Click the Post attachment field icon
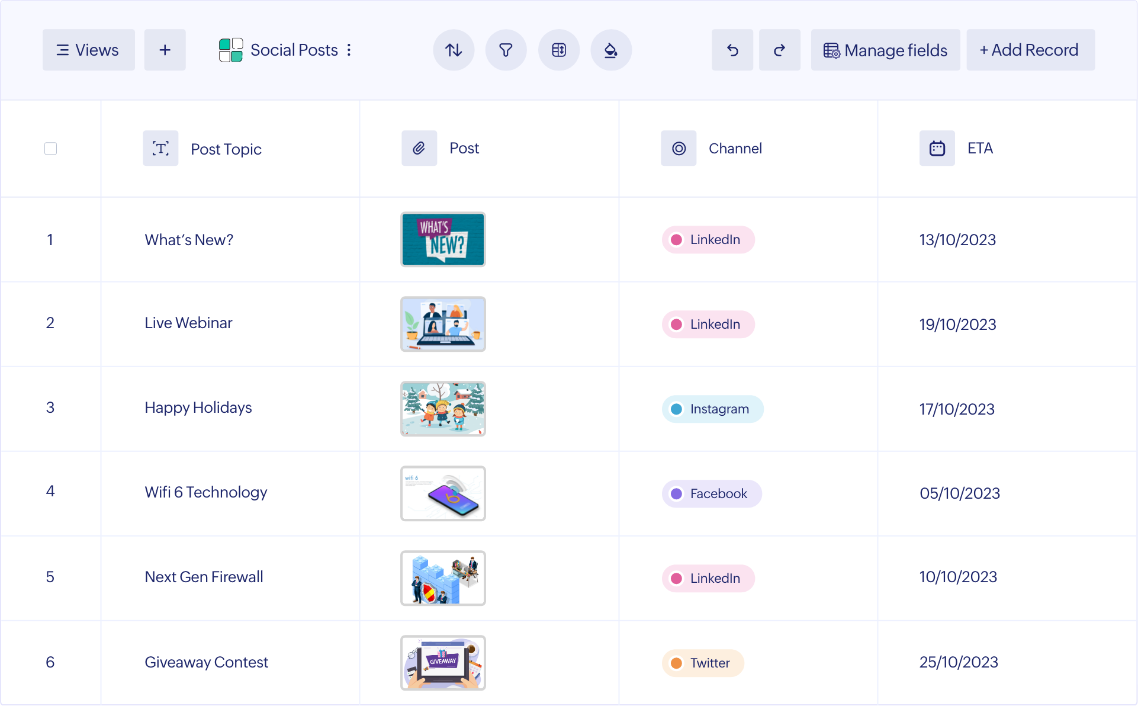Viewport: 1138px width, 706px height. pyautogui.click(x=419, y=148)
